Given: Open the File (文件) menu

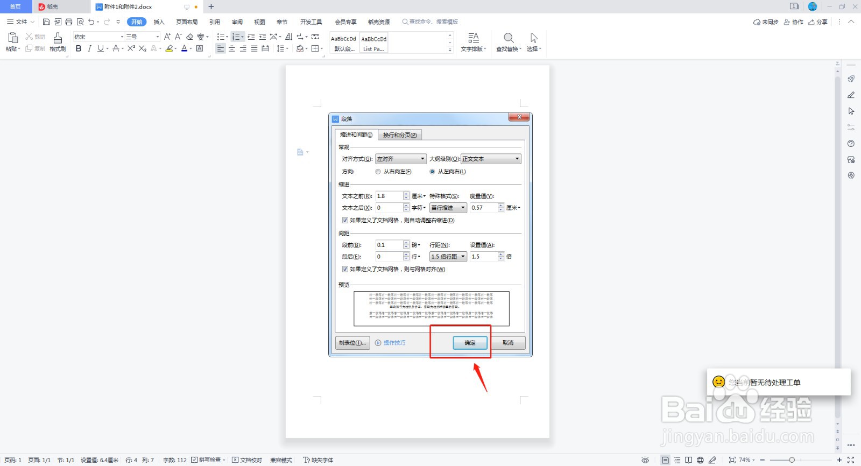Looking at the screenshot, I should click(21, 22).
